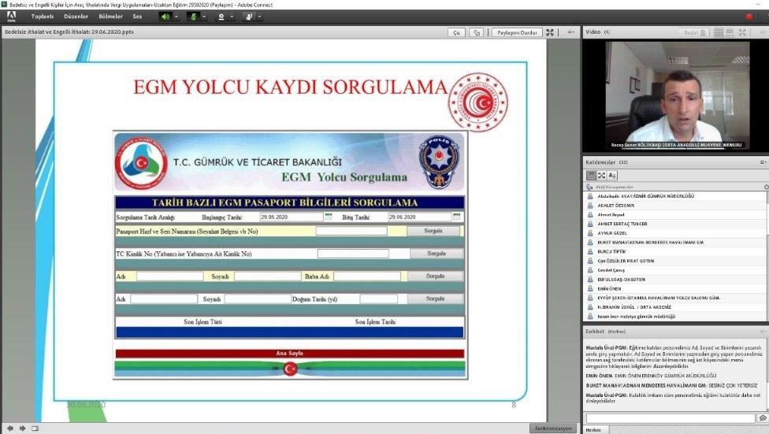
Task: Select the pointer tool beside Çiz
Action: (x=476, y=32)
